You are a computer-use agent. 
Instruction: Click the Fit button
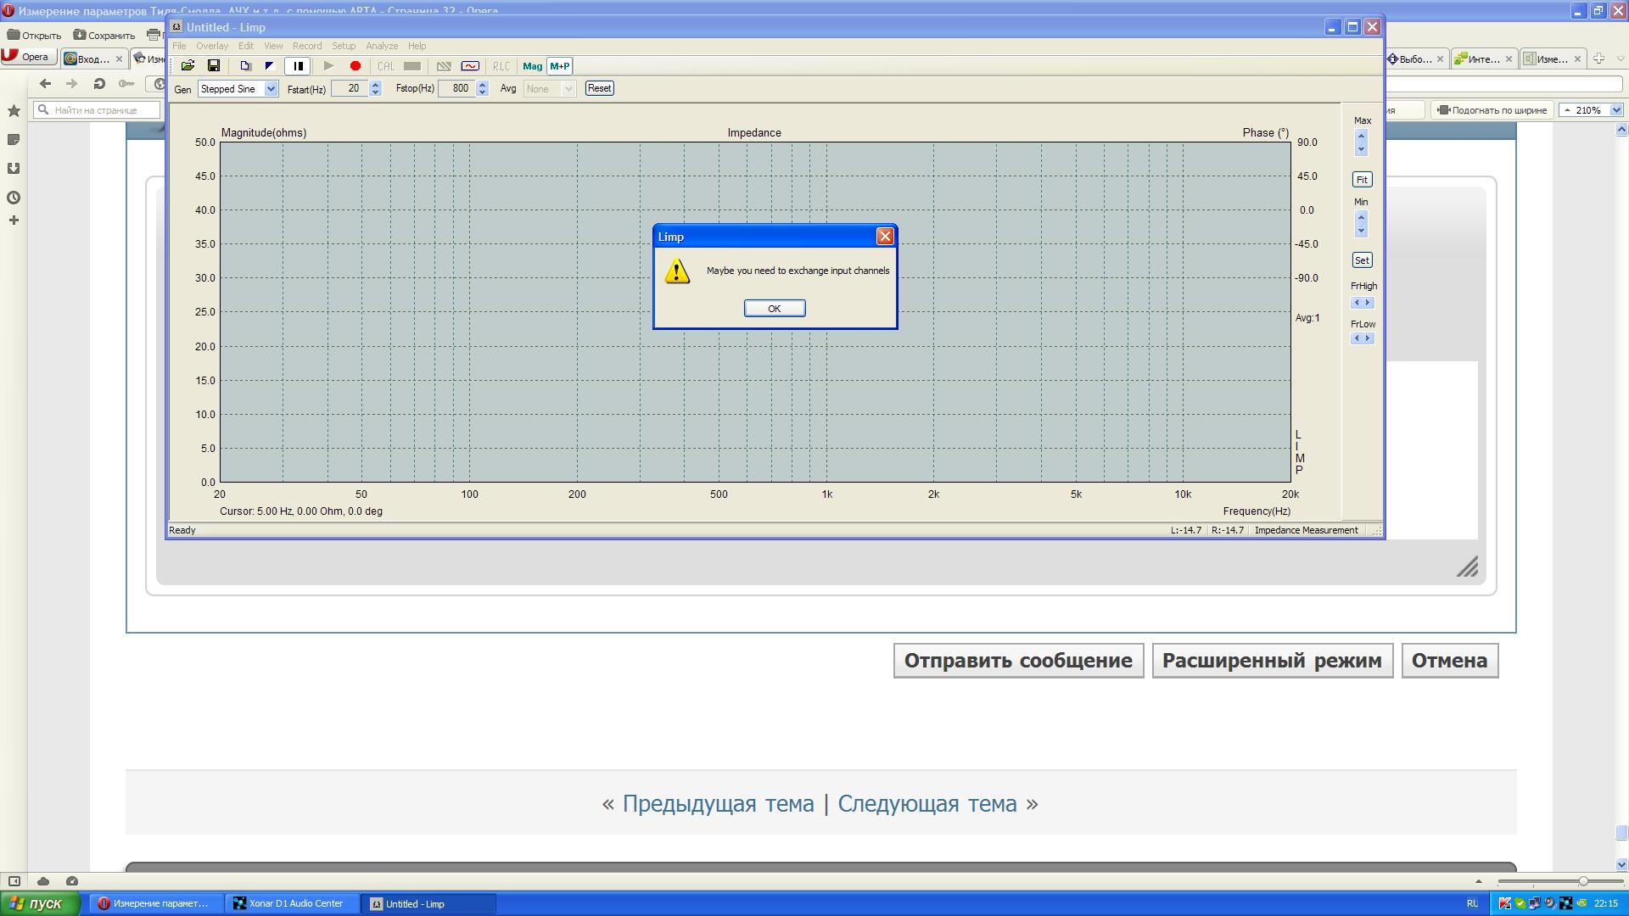[x=1362, y=180]
